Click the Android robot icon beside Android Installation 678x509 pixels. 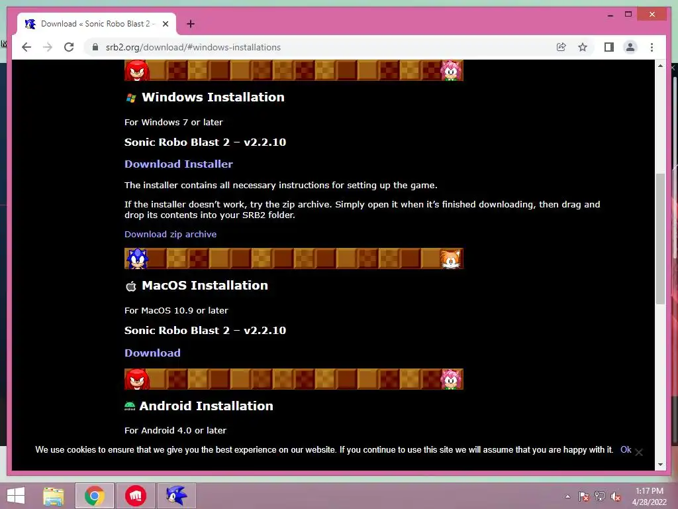point(130,406)
